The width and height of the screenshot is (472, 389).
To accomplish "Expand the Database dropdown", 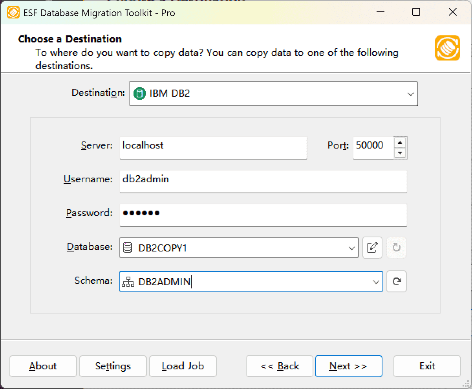I will [351, 248].
